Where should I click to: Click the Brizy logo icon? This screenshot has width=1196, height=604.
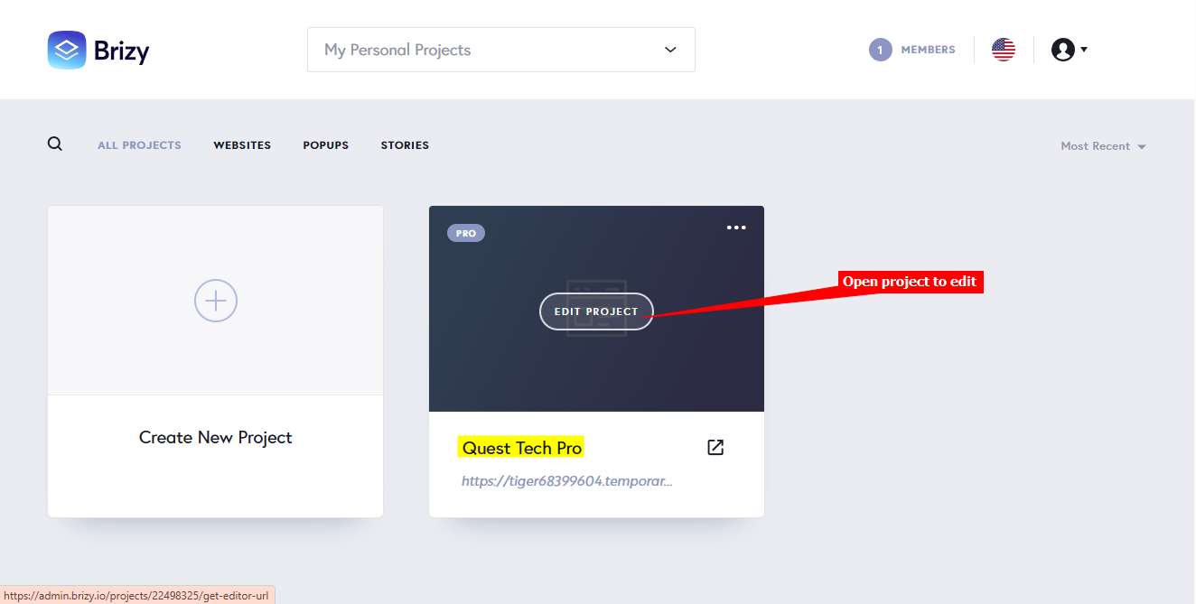click(x=67, y=51)
